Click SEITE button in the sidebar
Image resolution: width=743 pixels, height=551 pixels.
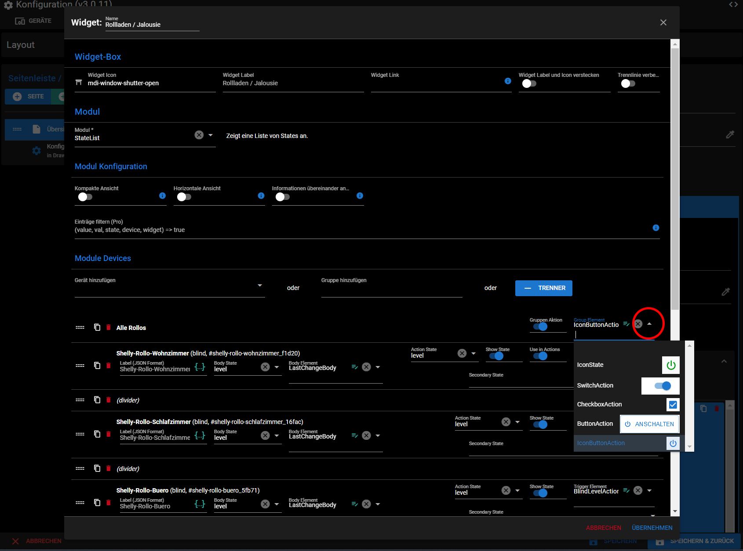[x=28, y=96]
